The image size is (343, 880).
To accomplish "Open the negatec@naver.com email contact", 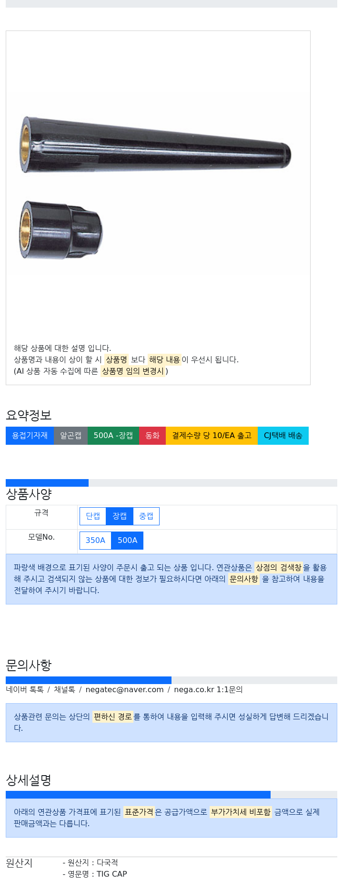I will click(124, 690).
